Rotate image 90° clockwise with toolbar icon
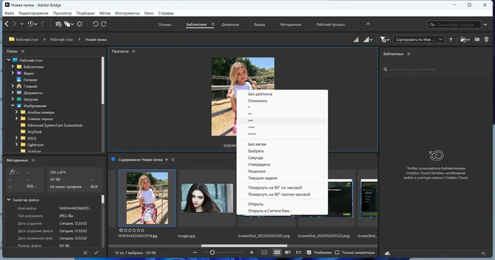 point(104,23)
